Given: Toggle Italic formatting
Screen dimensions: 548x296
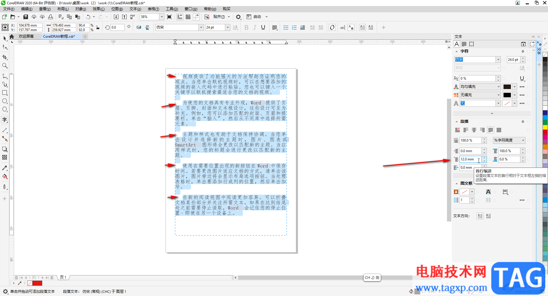Looking at the screenshot, I should (x=255, y=27).
